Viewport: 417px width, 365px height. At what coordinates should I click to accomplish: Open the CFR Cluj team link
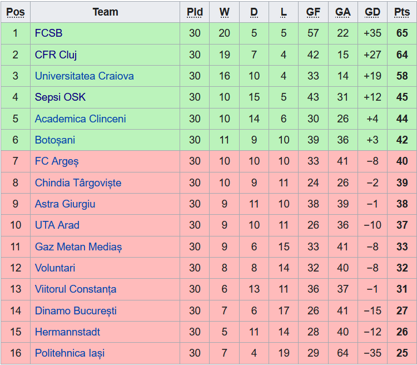tap(56, 55)
